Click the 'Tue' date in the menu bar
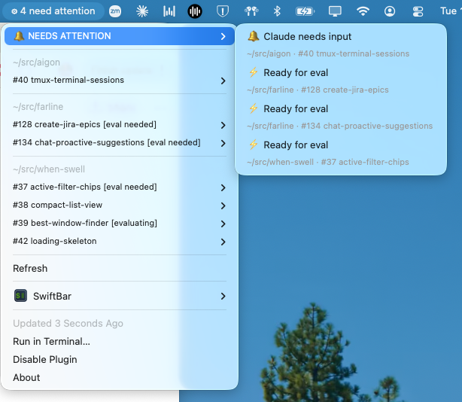 [449, 11]
